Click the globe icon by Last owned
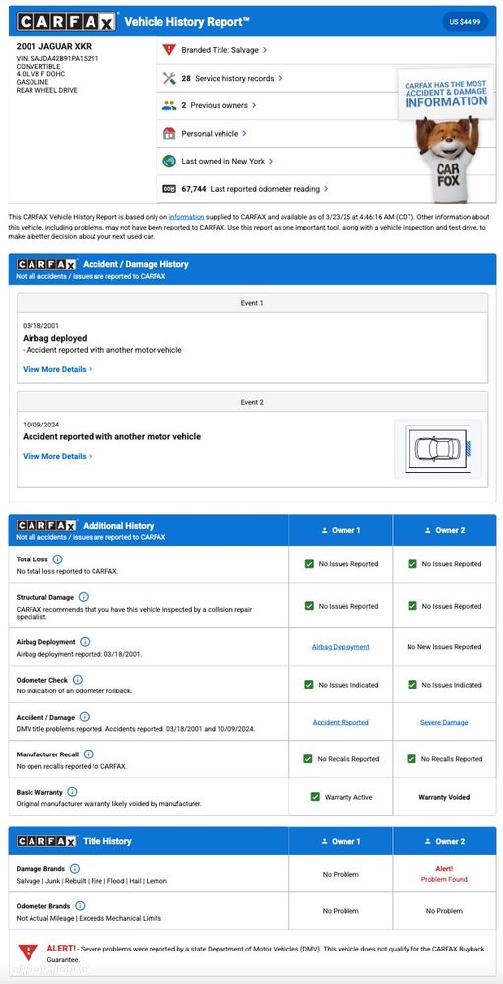503x984 pixels. (x=169, y=161)
